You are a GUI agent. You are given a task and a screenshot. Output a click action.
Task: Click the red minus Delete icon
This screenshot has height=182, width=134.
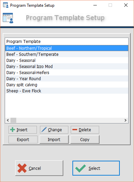75,130
